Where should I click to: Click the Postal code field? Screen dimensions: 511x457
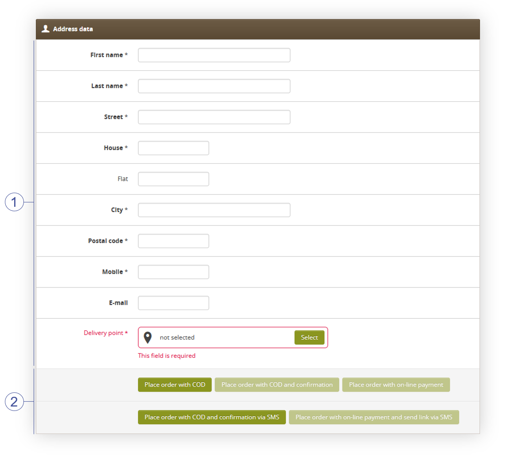174,241
